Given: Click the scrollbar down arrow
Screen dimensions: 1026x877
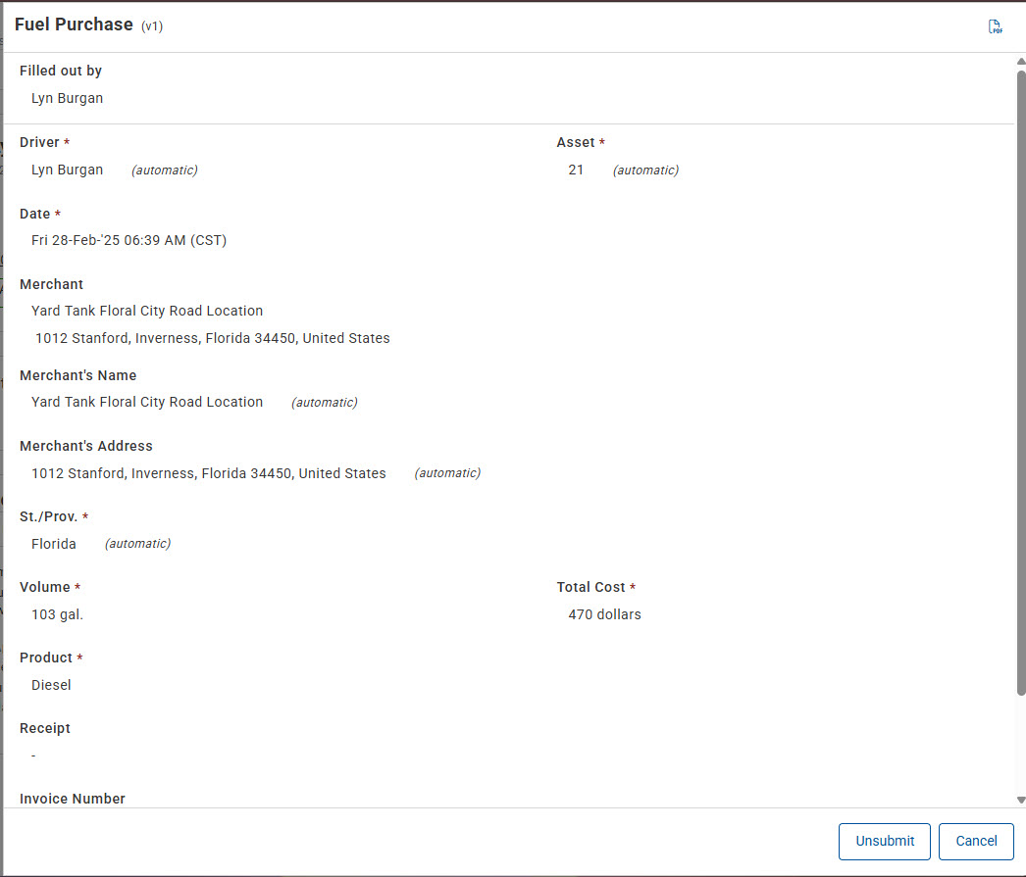Looking at the screenshot, I should (x=1021, y=800).
